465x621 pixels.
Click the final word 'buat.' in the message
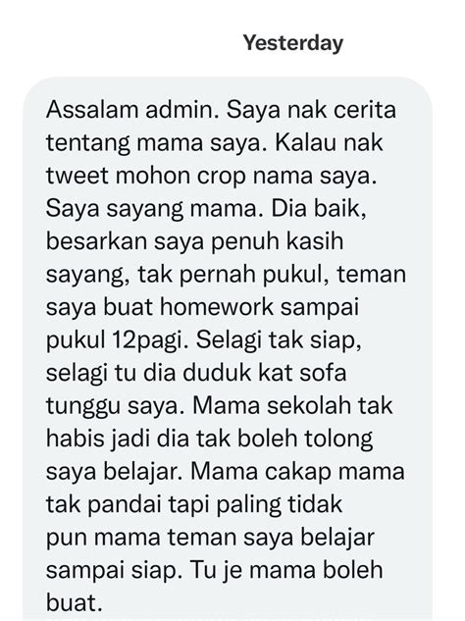pos(72,603)
